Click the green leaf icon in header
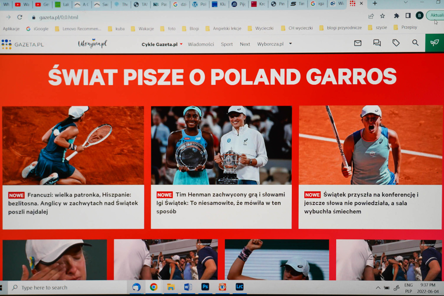This screenshot has width=444, height=296. [434, 43]
